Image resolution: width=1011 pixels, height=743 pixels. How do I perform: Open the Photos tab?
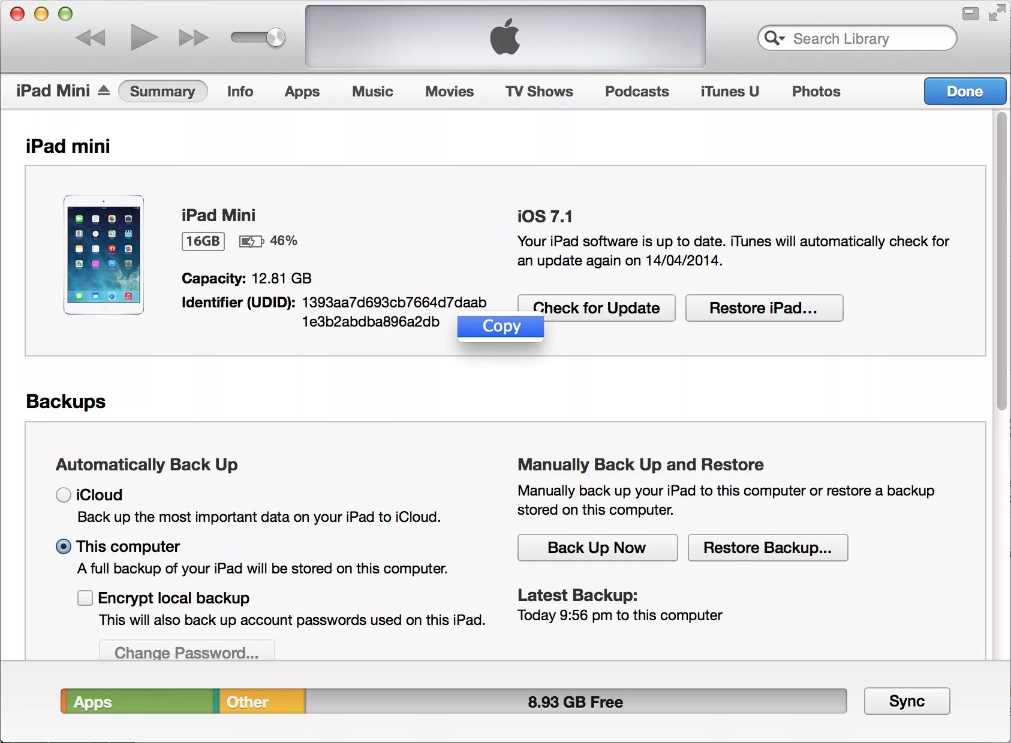pyautogui.click(x=816, y=91)
